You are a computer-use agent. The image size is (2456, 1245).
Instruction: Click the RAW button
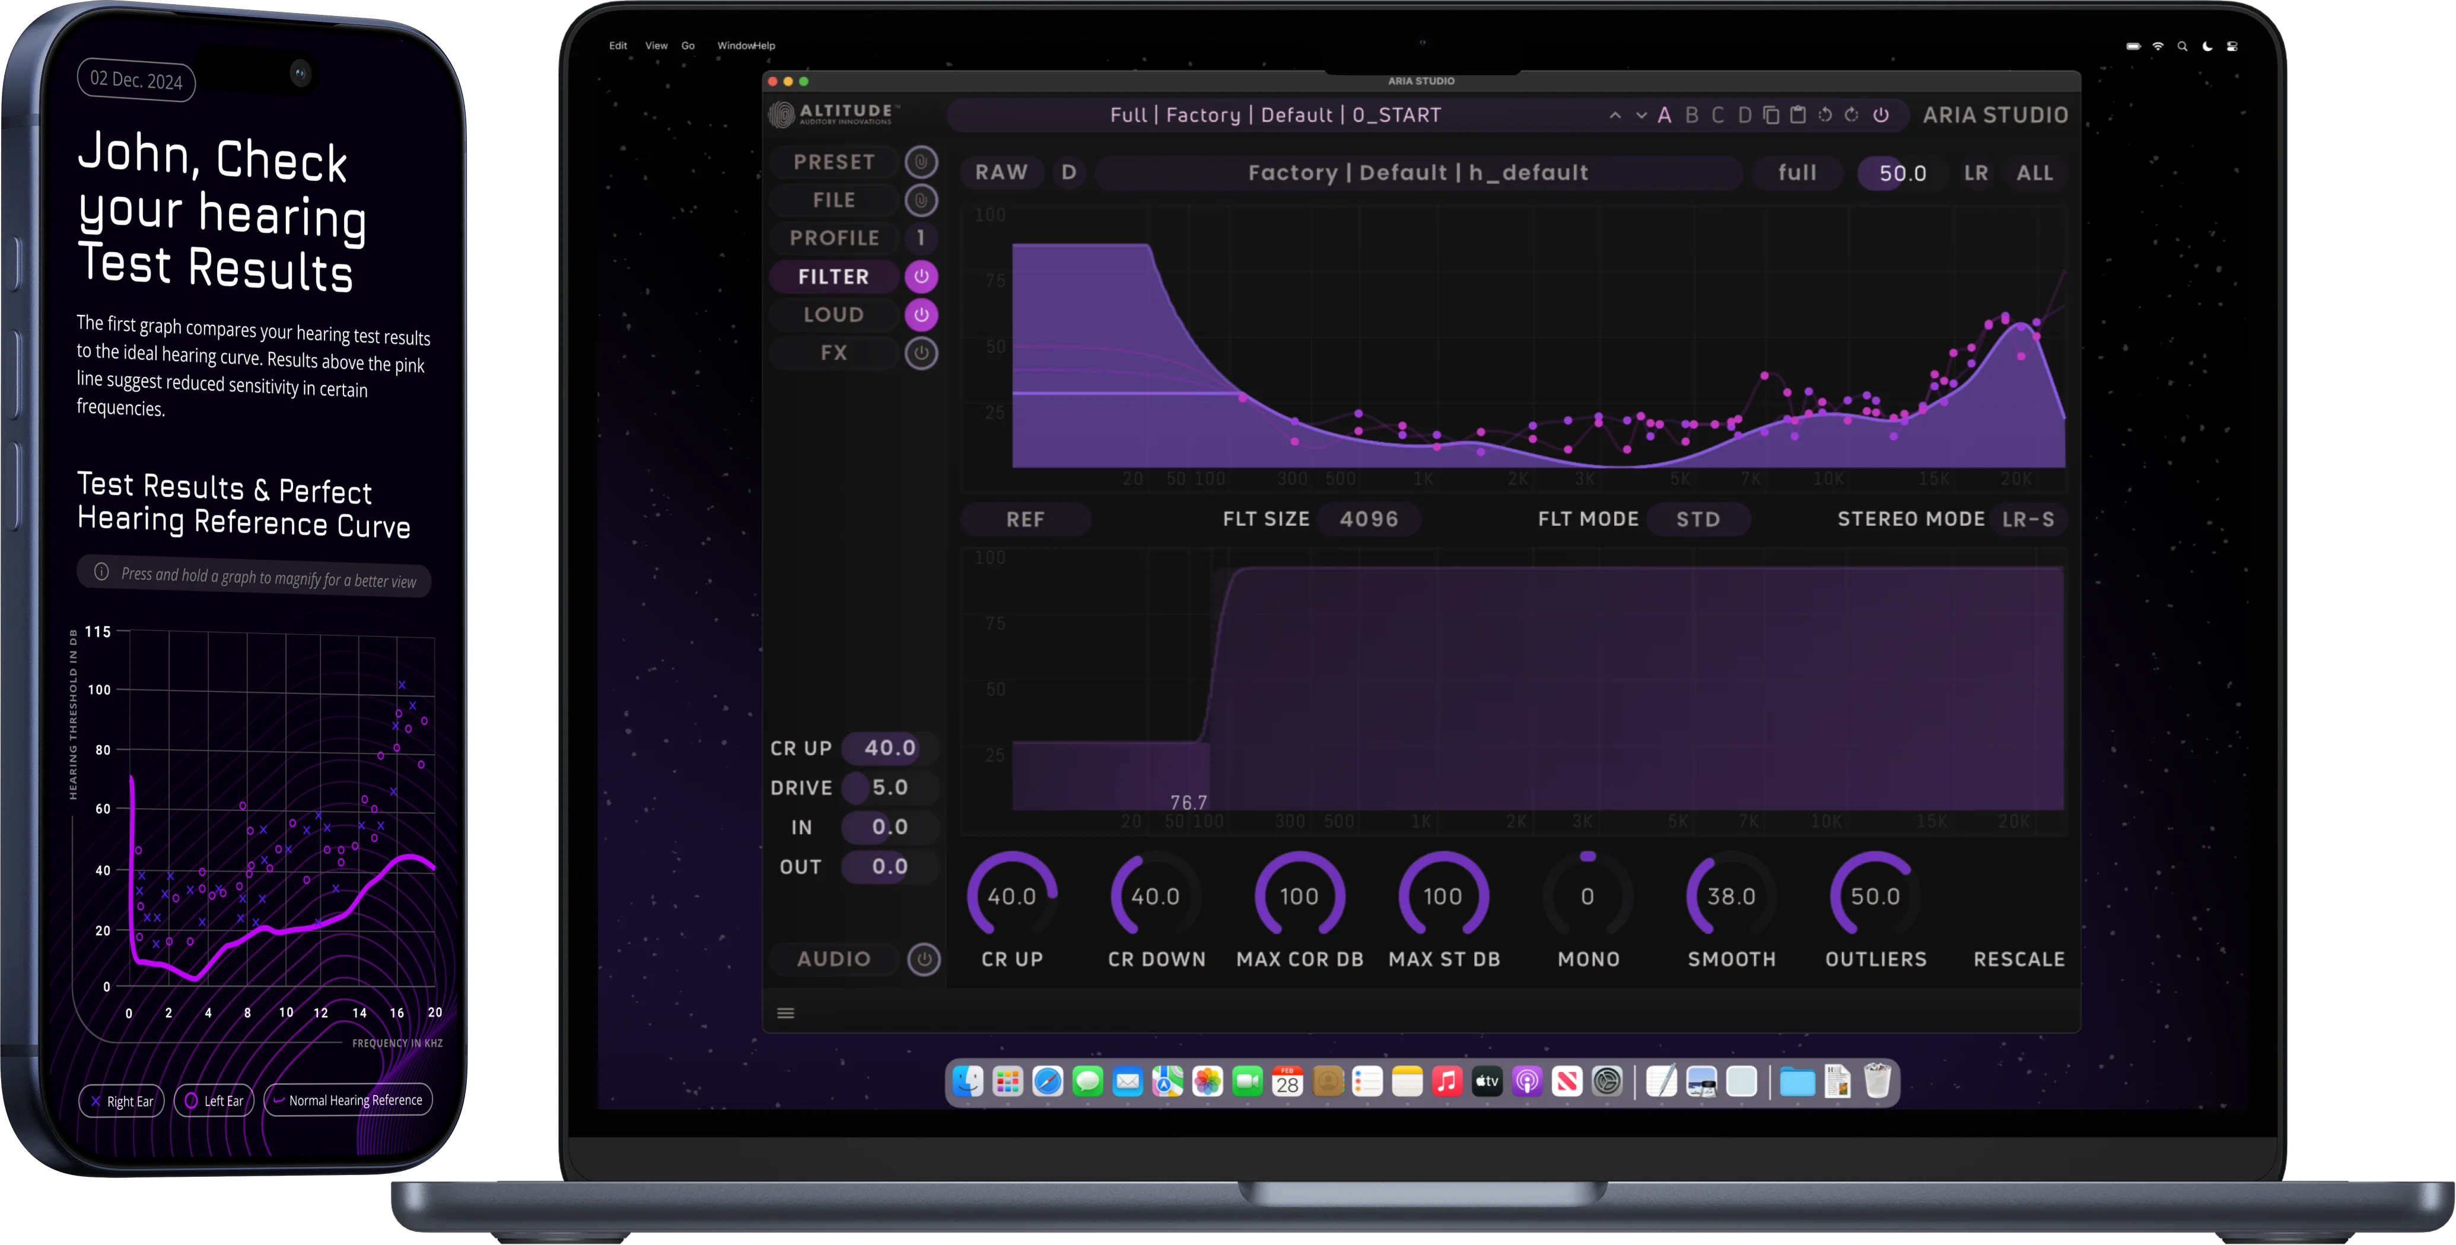click(1001, 173)
